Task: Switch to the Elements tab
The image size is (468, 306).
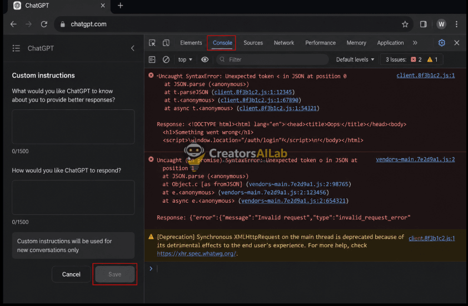Action: pos(191,43)
